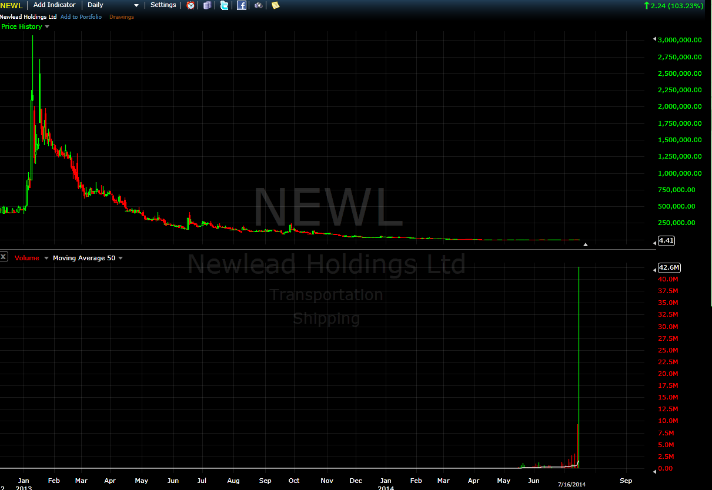Click the white triangle marker under price chart
The image size is (712, 490).
[585, 244]
